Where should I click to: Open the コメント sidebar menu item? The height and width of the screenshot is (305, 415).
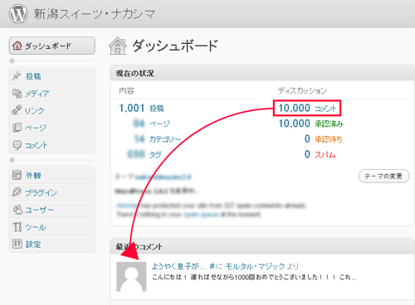[x=37, y=145]
